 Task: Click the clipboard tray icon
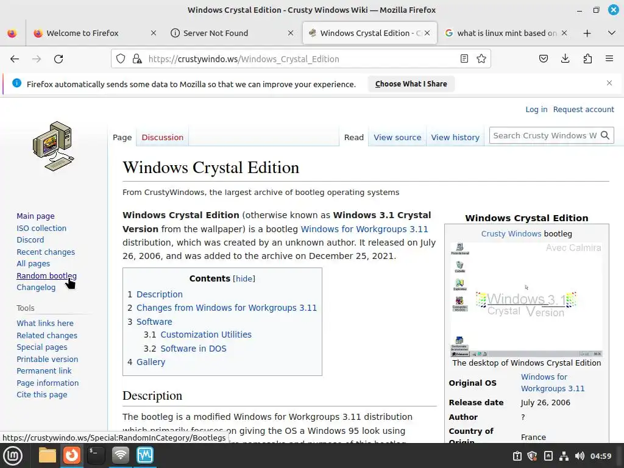[517, 456]
